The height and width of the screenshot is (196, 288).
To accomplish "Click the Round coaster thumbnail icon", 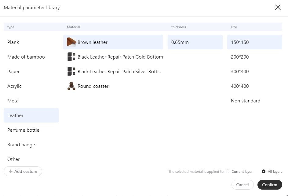I will [71, 86].
